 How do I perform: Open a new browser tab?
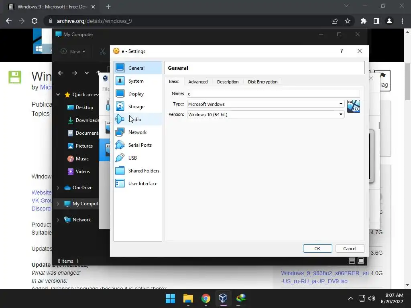pyautogui.click(x=108, y=7)
